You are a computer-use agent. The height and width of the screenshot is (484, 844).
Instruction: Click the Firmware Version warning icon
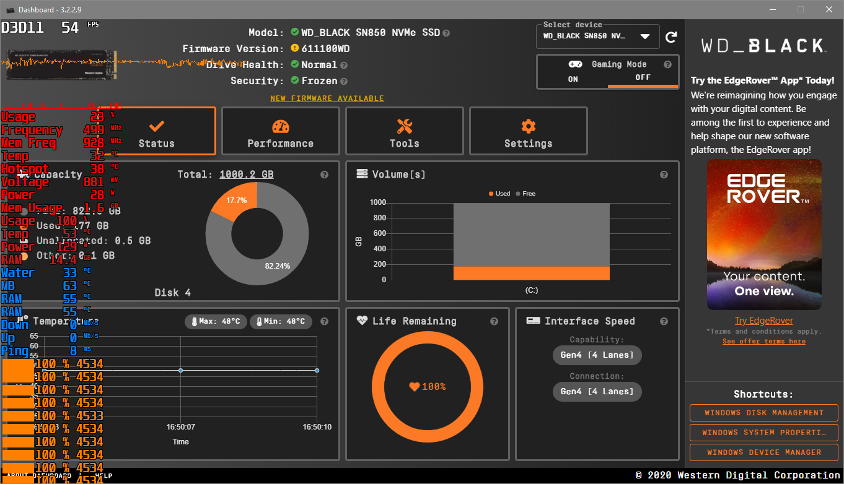pos(295,49)
